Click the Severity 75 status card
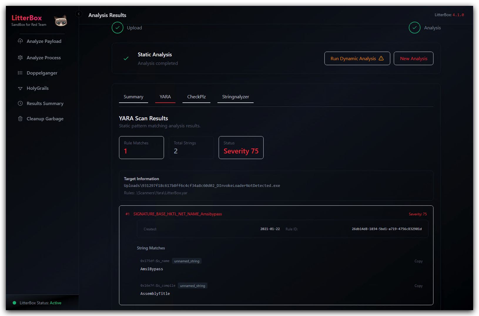The width and height of the screenshot is (479, 316). [x=241, y=148]
